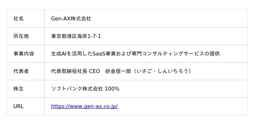Select the Gen-AX株式会社 company name text
Image resolution: width=260 pixels, height=125 pixels.
pos(71,19)
